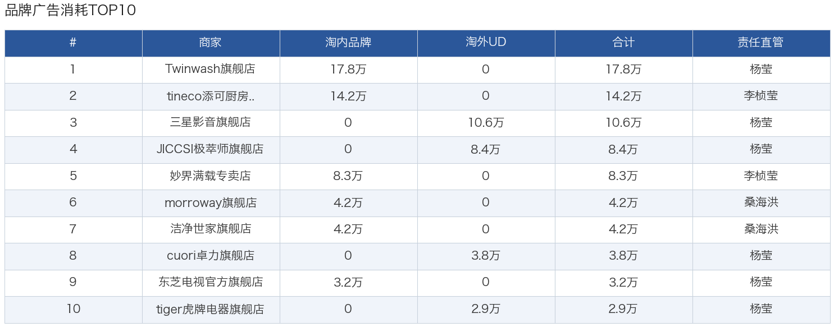Select tiger虎牌电器旗舰店 in row 10

211,309
